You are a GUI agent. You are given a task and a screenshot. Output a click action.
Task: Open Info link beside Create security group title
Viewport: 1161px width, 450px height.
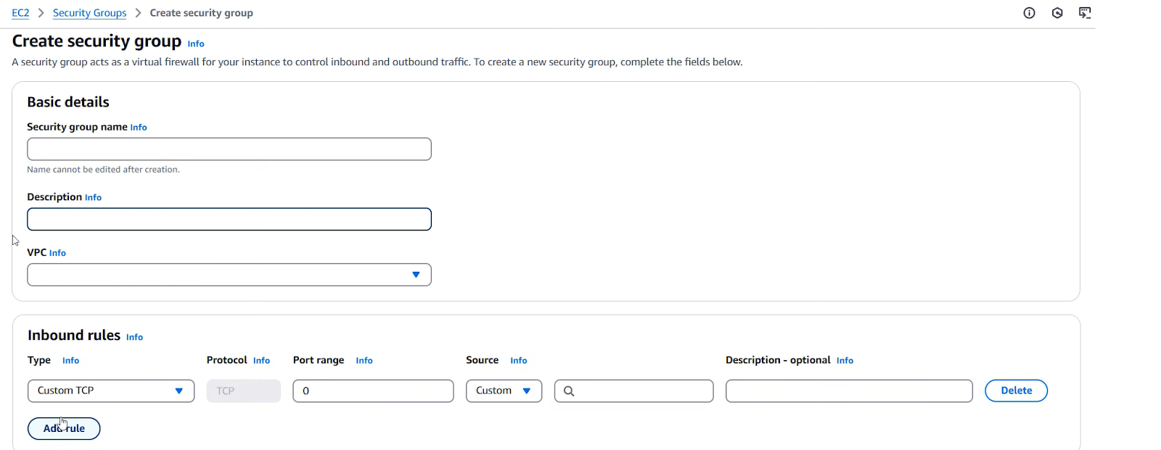196,44
